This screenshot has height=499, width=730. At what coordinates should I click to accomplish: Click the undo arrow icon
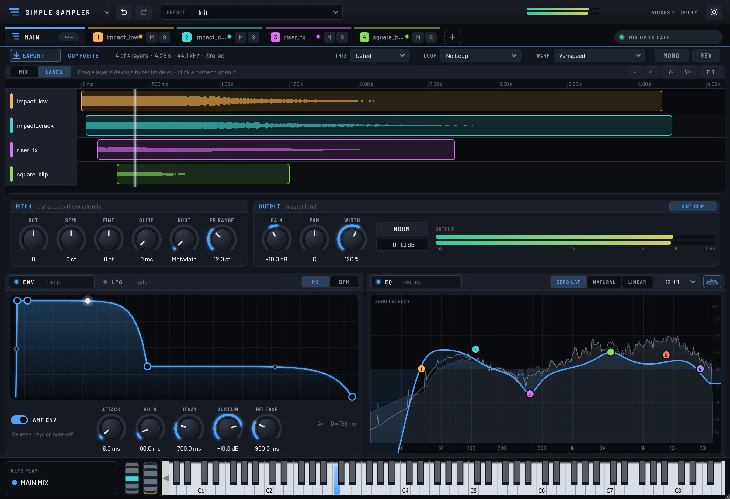pyautogui.click(x=124, y=12)
